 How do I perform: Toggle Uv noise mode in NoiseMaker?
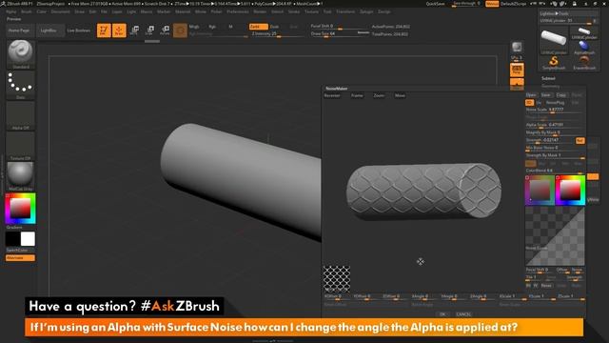(x=539, y=103)
